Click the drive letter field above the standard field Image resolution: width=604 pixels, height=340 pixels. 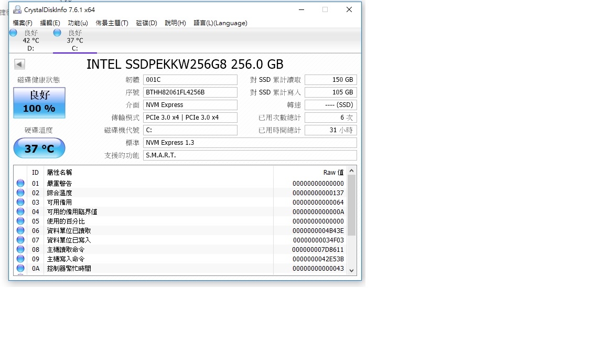[190, 130]
